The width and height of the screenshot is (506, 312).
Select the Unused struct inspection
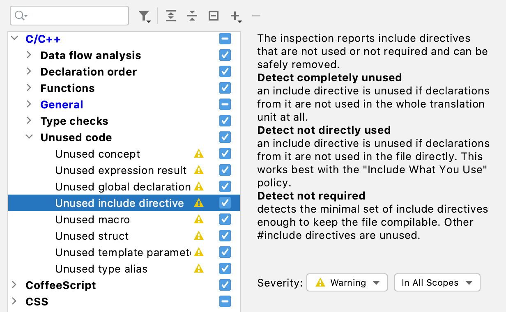tap(92, 236)
